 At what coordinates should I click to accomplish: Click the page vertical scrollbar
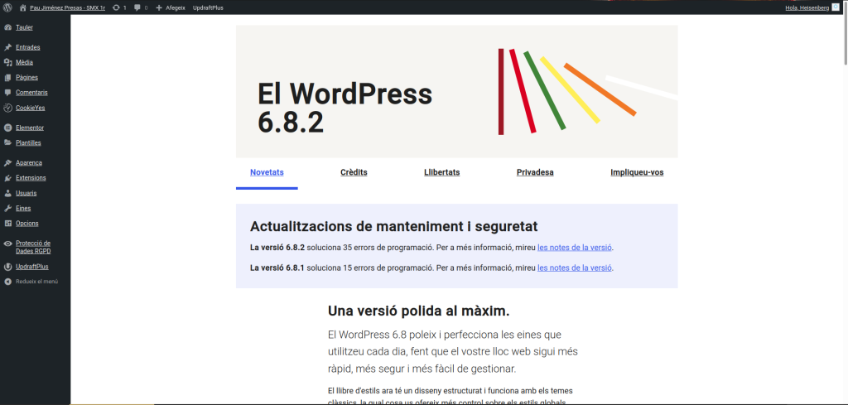click(843, 207)
